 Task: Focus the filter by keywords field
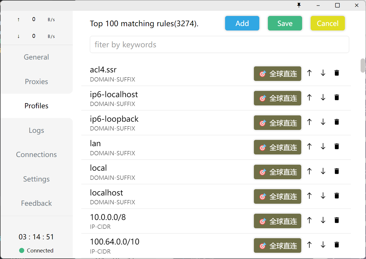219,45
